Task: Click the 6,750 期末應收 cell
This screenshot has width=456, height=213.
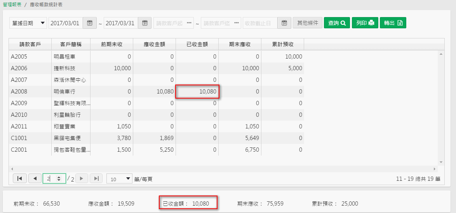Action: (240, 150)
